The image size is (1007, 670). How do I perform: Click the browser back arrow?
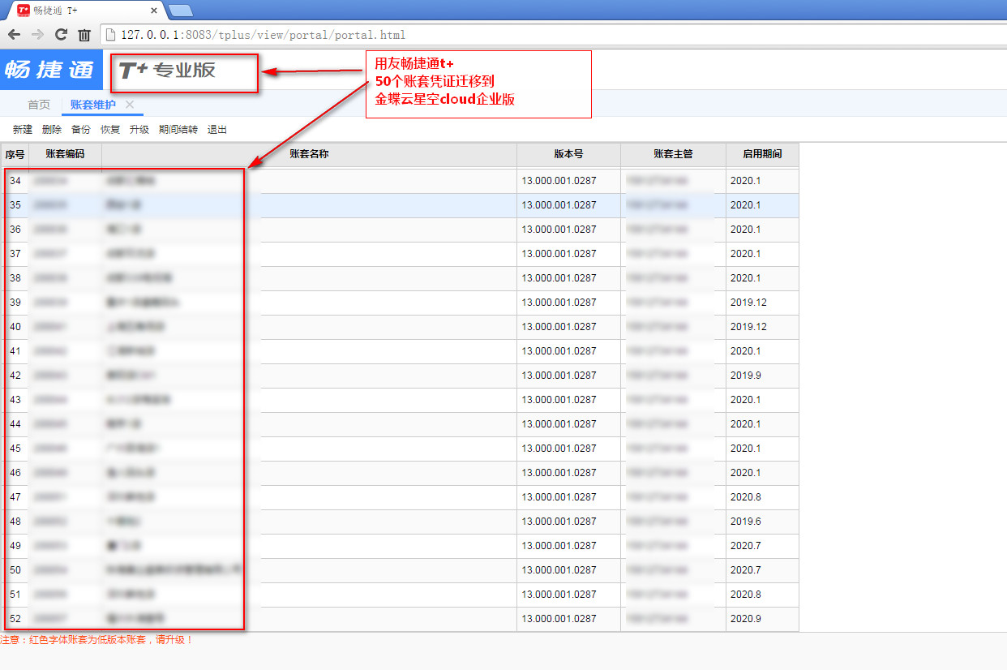(14, 35)
